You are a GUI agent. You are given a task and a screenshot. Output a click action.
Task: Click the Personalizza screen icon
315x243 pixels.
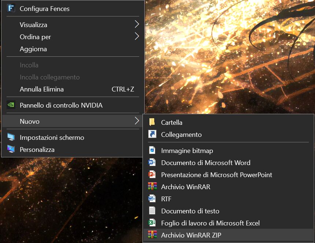tap(11, 149)
